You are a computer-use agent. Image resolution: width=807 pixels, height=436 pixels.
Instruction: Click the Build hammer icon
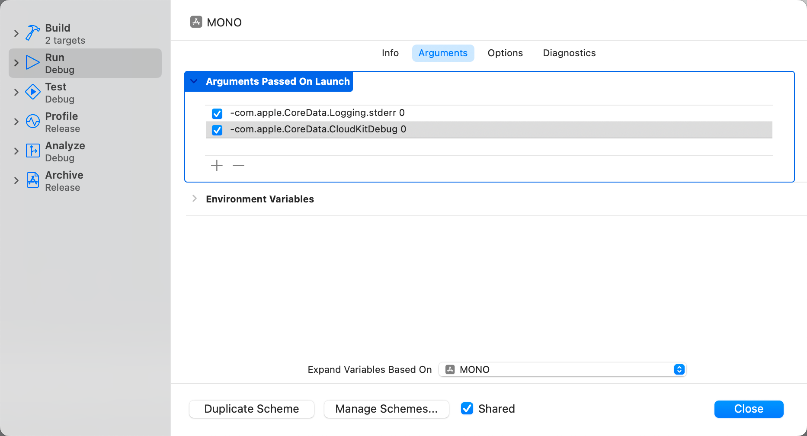[32, 33]
